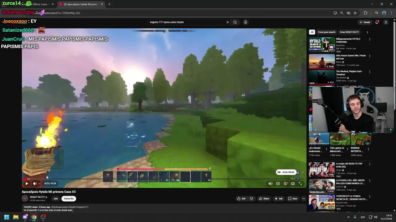Click the #hytalegameplay hashtag
Viewport: 396px width, 222px height.
59,207
